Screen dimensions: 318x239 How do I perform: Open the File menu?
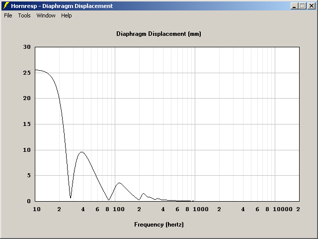click(8, 15)
